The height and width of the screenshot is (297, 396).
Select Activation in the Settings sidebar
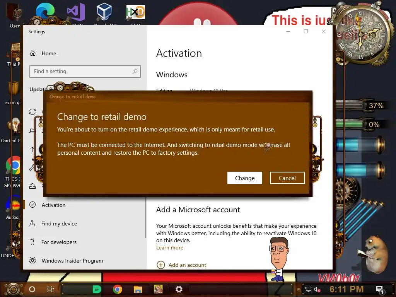[53, 205]
